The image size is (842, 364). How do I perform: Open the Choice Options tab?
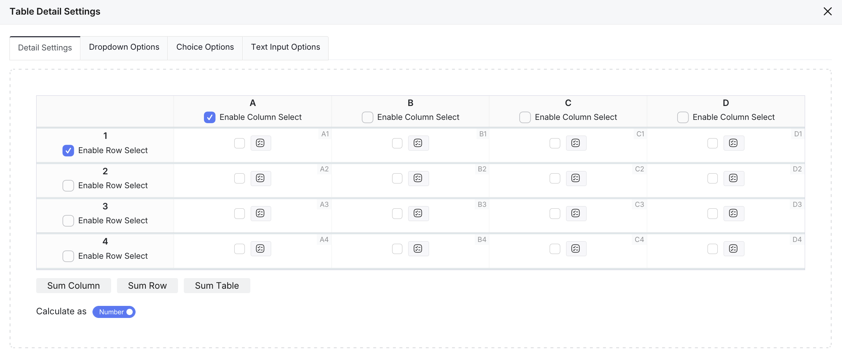[x=205, y=47]
